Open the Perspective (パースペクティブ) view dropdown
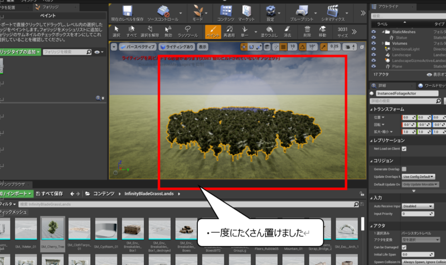 tap(138, 47)
